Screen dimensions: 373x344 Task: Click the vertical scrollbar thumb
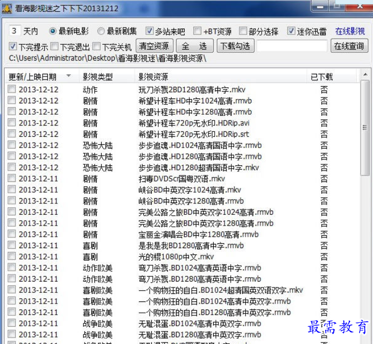[365, 128]
